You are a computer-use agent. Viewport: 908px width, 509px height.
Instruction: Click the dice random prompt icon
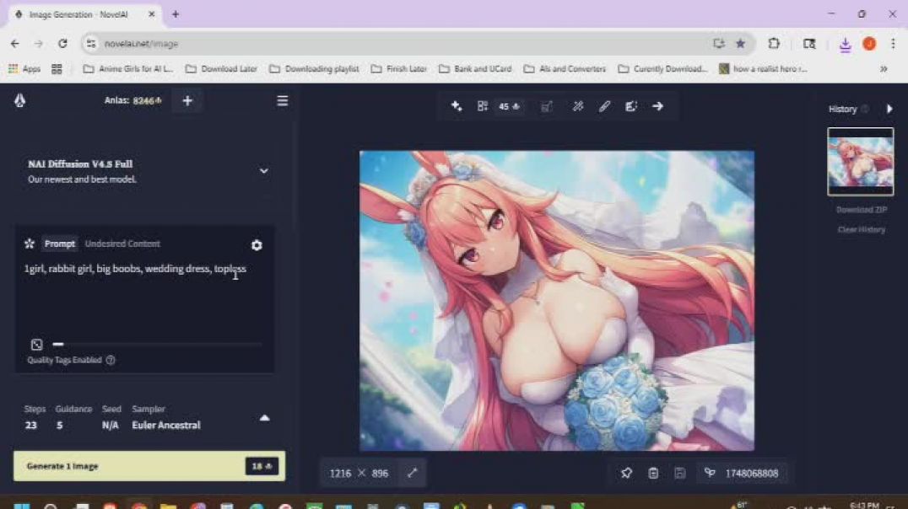tap(36, 345)
